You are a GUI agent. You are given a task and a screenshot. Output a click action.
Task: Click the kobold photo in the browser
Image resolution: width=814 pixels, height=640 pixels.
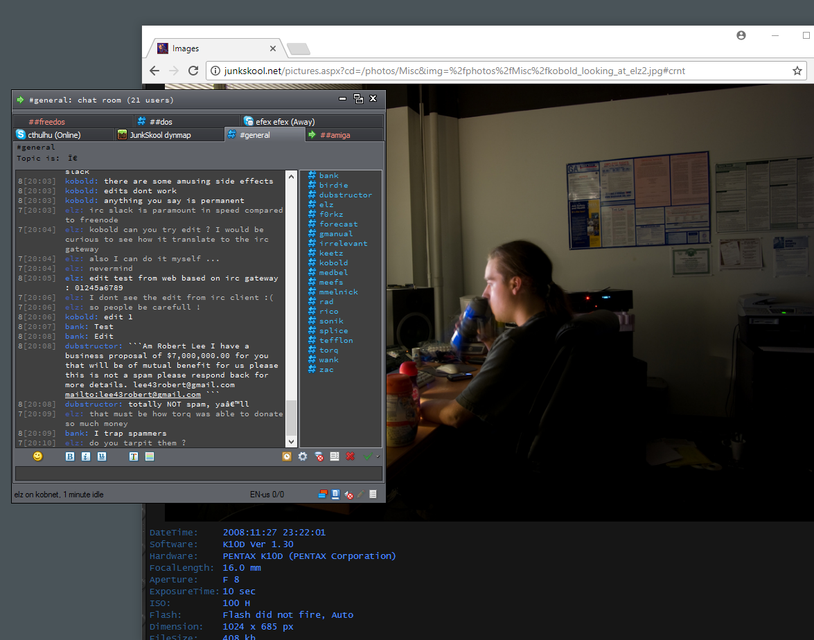click(x=600, y=302)
